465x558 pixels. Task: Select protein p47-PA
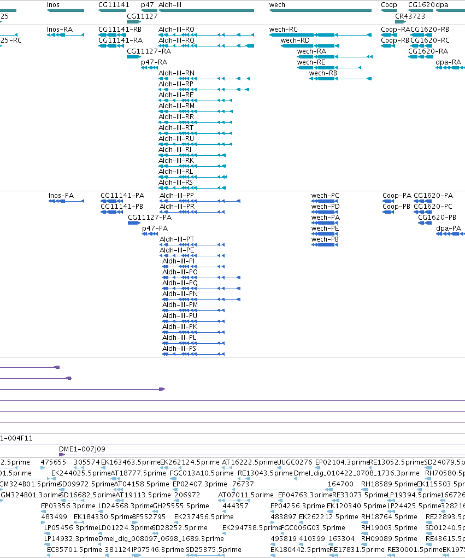[150, 234]
